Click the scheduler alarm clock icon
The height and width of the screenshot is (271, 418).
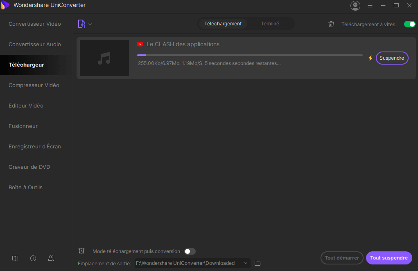[81, 251]
